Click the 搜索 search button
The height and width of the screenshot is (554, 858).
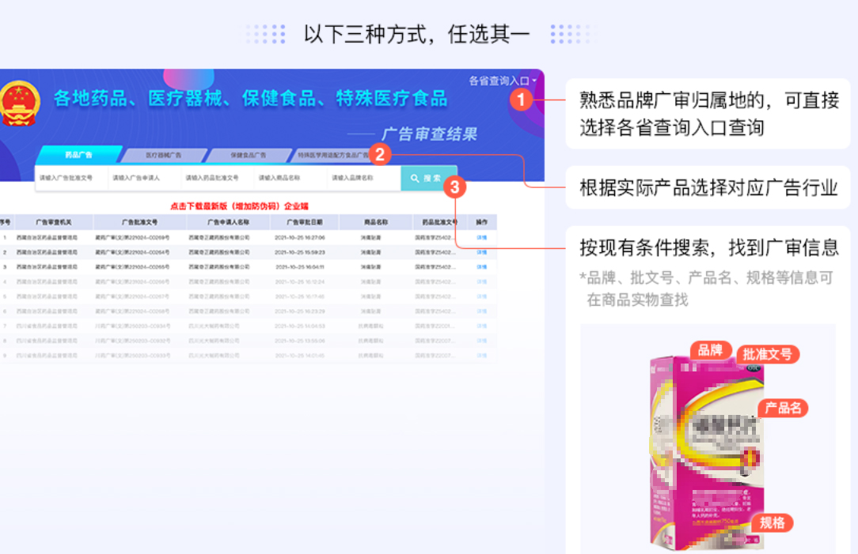[429, 179]
